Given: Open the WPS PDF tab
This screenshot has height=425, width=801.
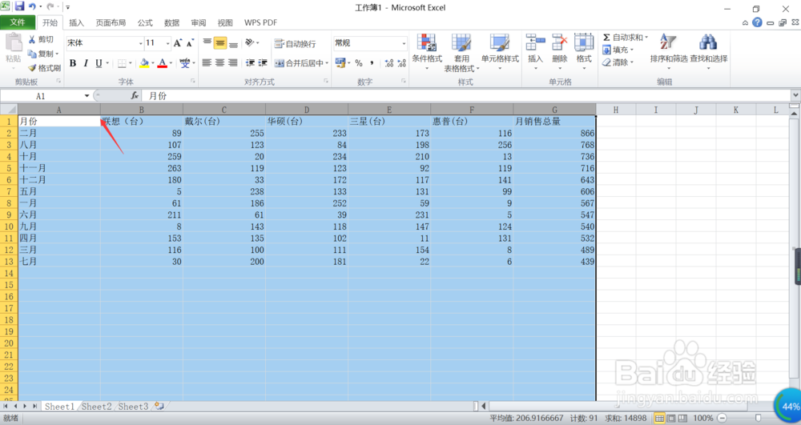Looking at the screenshot, I should (x=260, y=23).
